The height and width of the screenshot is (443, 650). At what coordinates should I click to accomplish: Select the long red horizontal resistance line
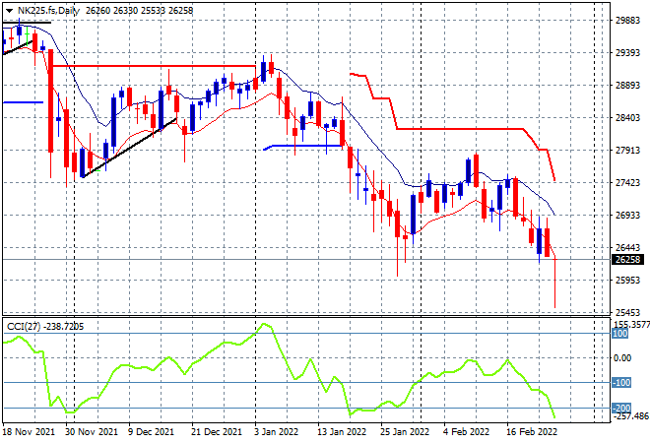pyautogui.click(x=155, y=66)
